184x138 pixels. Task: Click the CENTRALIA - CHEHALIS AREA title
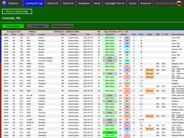pos(66,32)
